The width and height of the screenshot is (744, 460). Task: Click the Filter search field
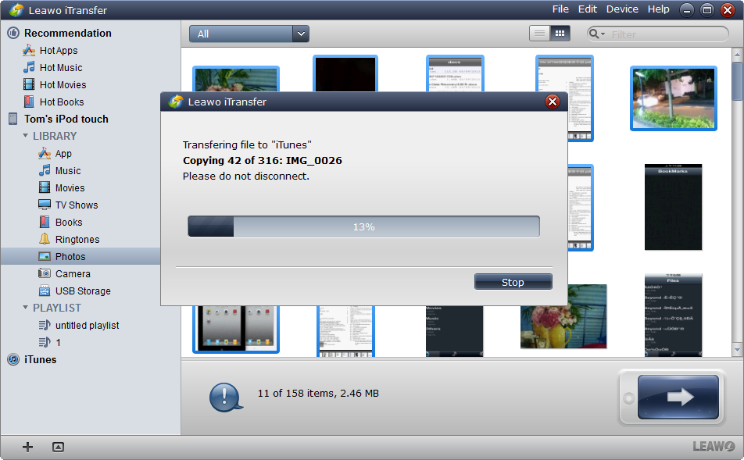tap(664, 34)
